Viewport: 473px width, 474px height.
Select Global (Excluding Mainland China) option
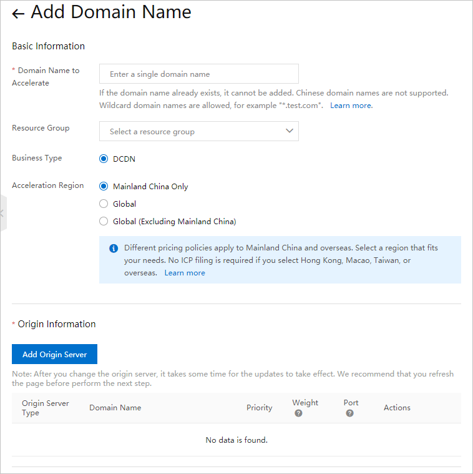click(104, 221)
